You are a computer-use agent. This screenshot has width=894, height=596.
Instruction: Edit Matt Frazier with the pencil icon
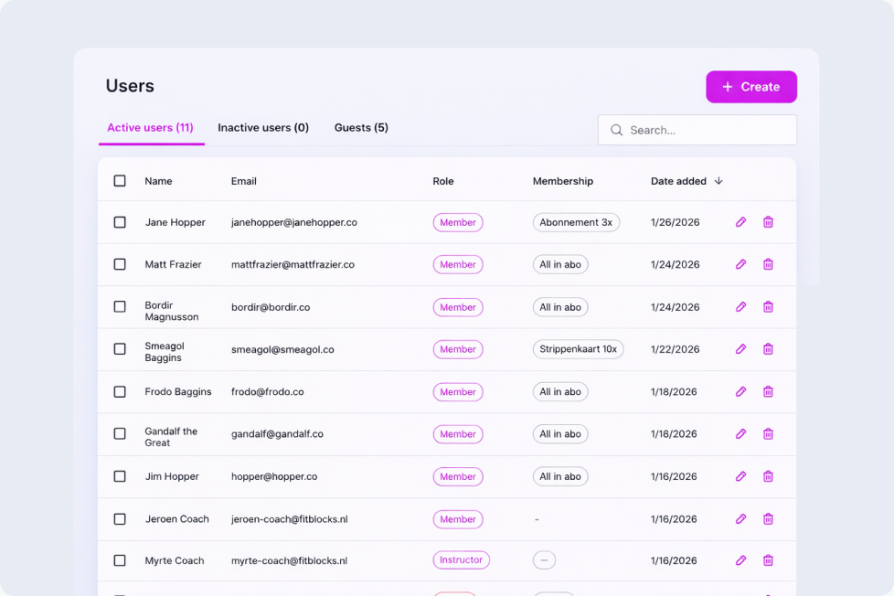point(740,264)
